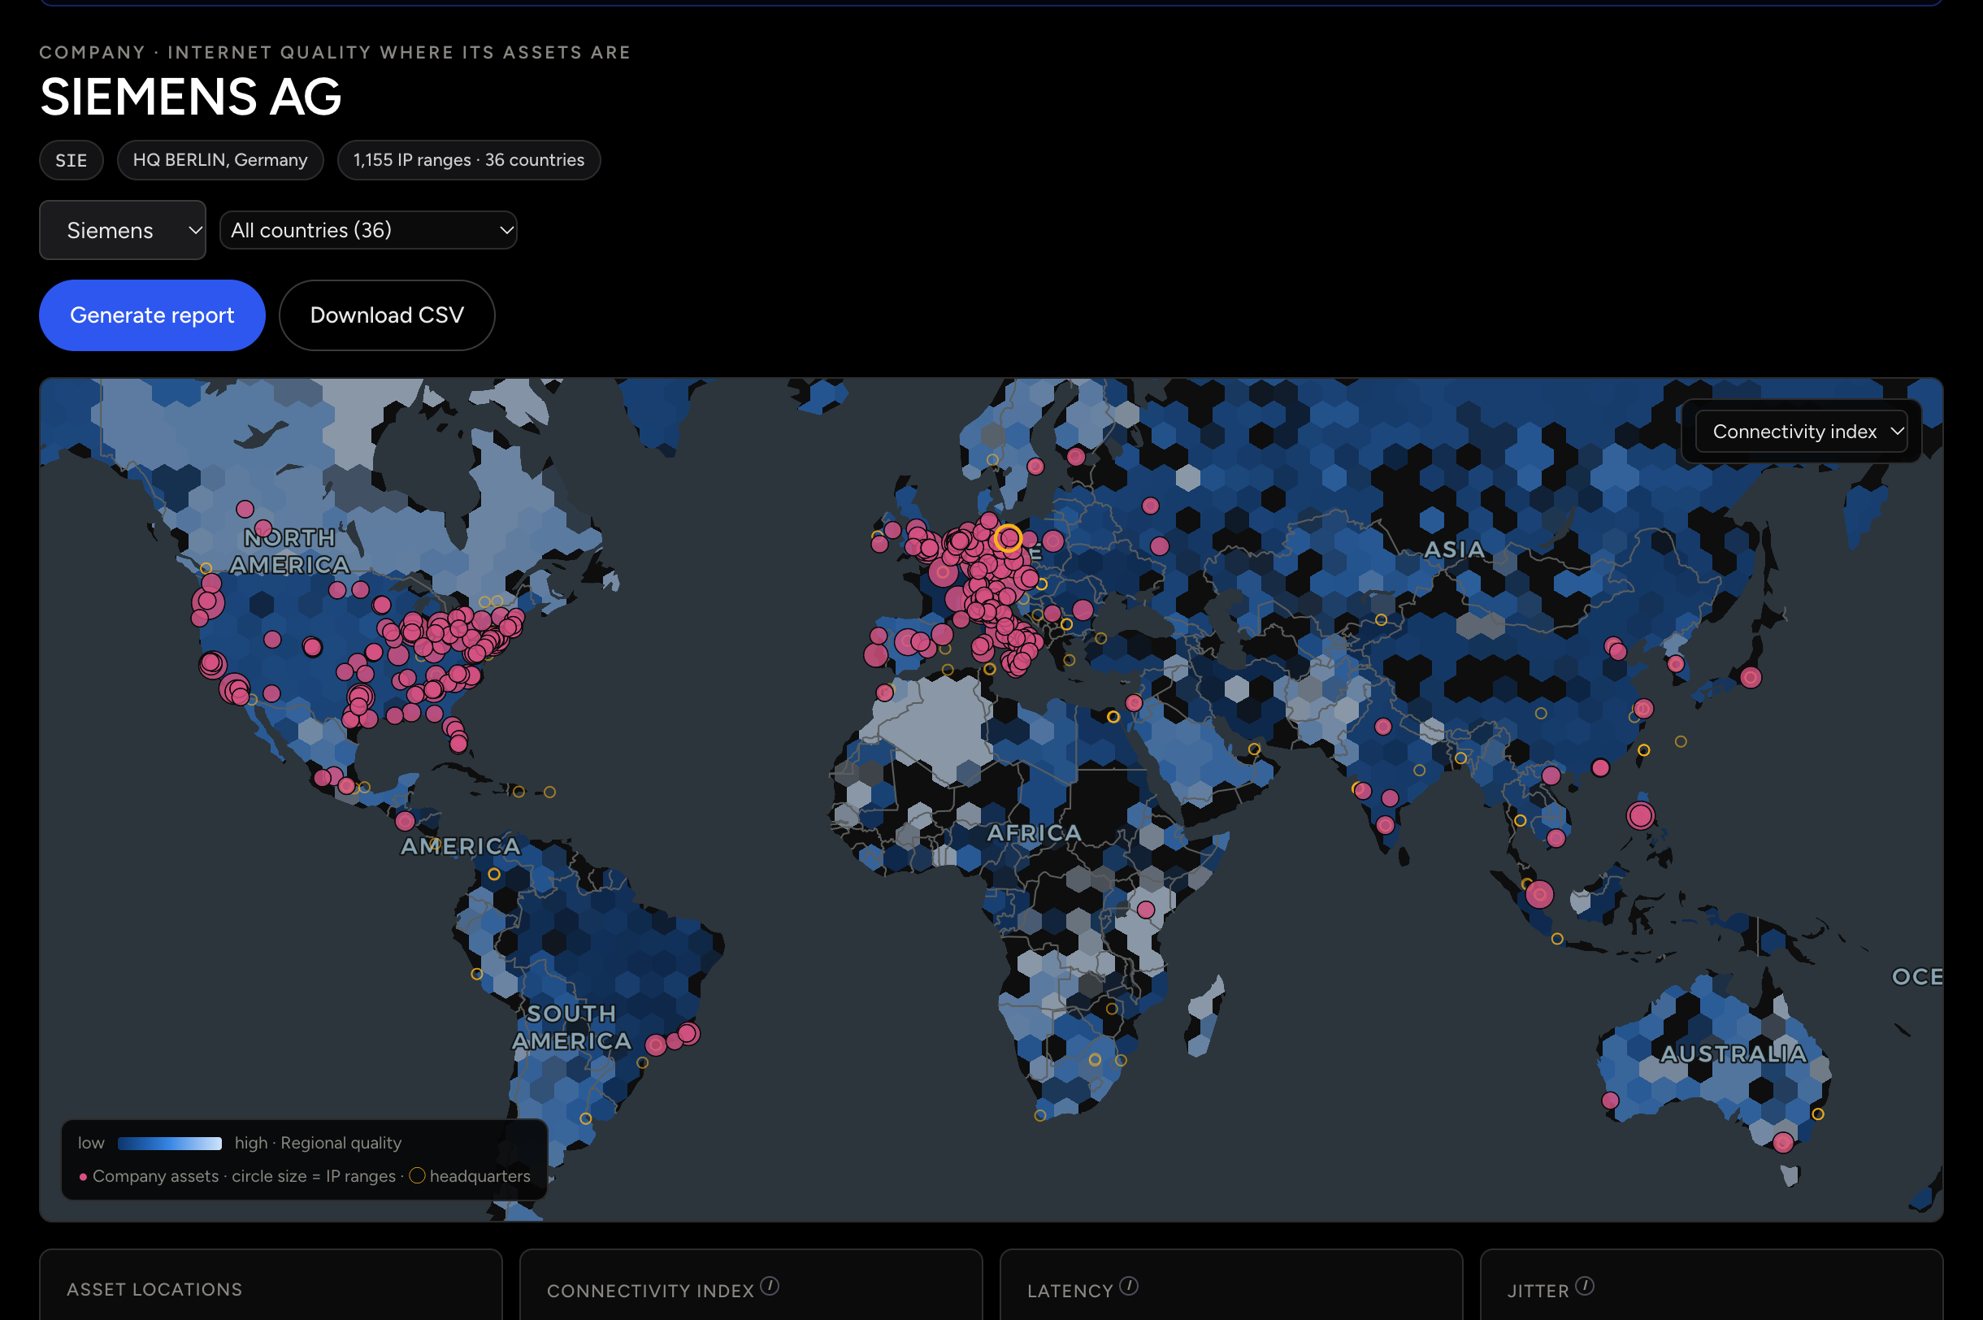Click the NORTH AMERICA map label

coord(289,550)
